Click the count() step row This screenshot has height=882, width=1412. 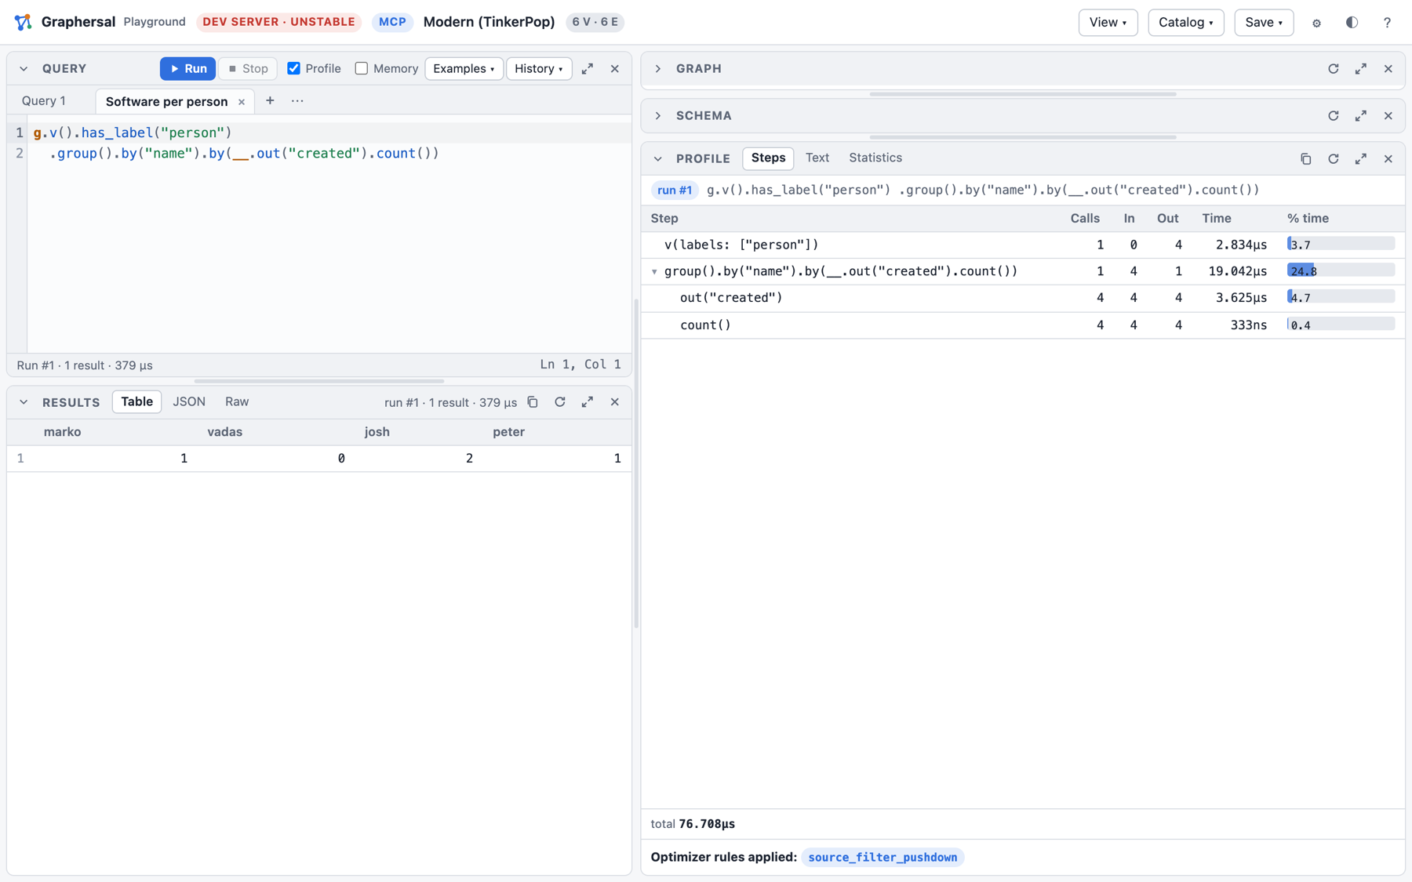[x=1022, y=325]
